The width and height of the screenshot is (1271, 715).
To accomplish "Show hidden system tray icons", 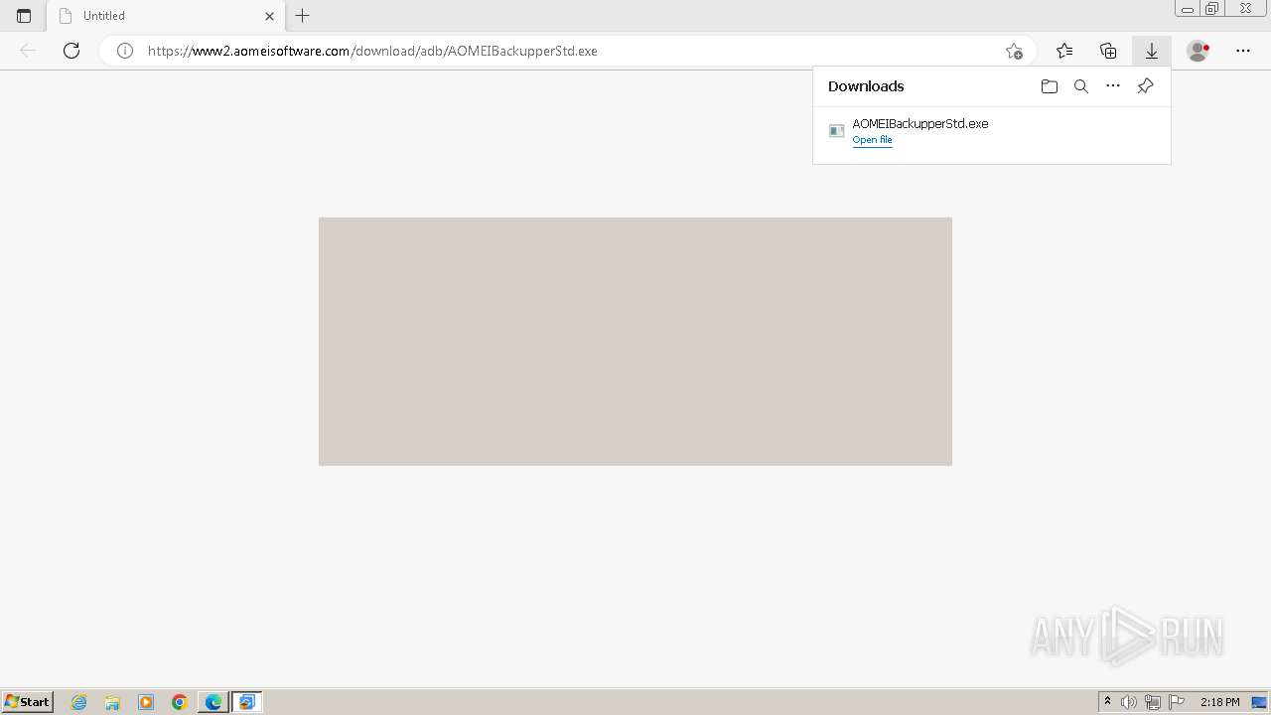I will pyautogui.click(x=1107, y=702).
